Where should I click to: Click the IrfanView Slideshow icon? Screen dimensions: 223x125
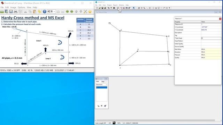pos(6,11)
